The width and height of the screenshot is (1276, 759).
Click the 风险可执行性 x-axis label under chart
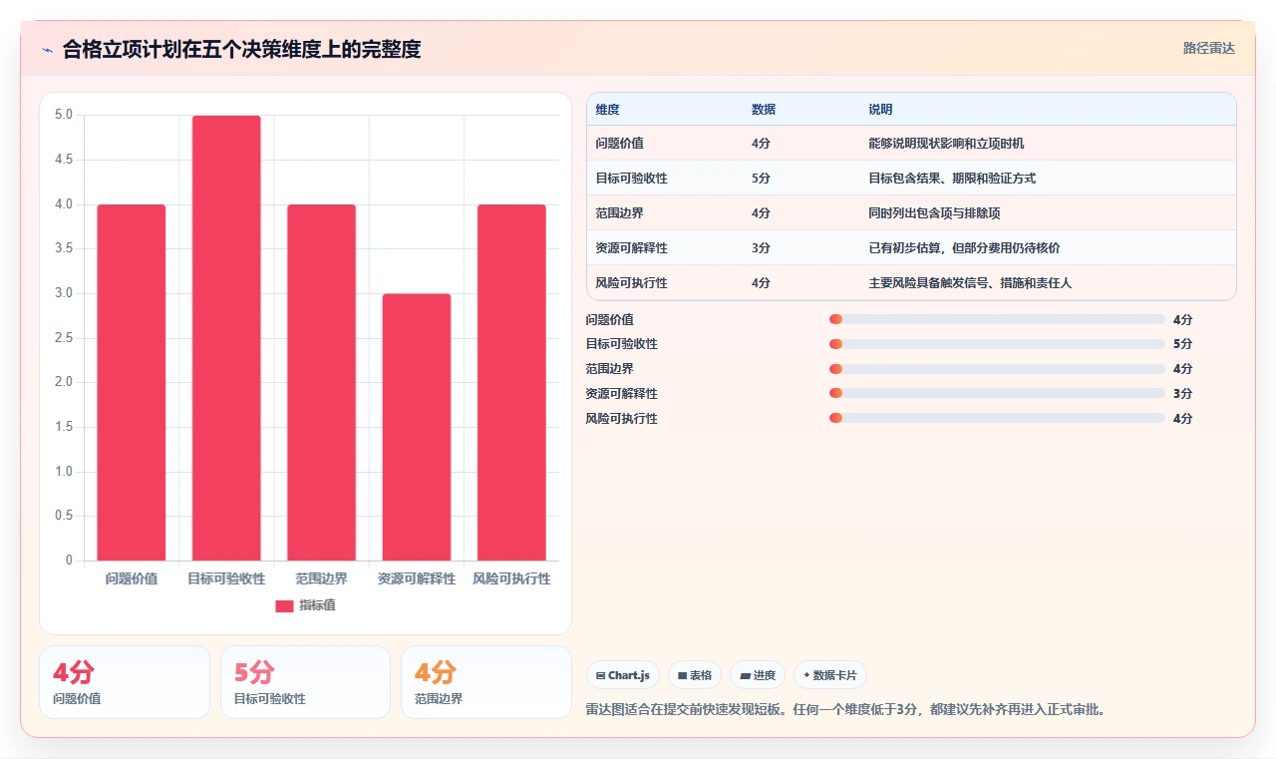pos(511,578)
